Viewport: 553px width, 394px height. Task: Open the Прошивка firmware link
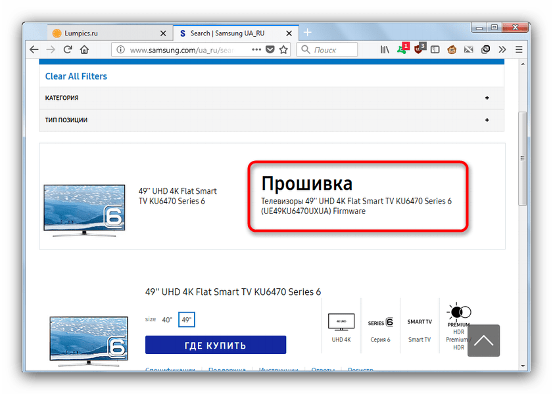306,183
